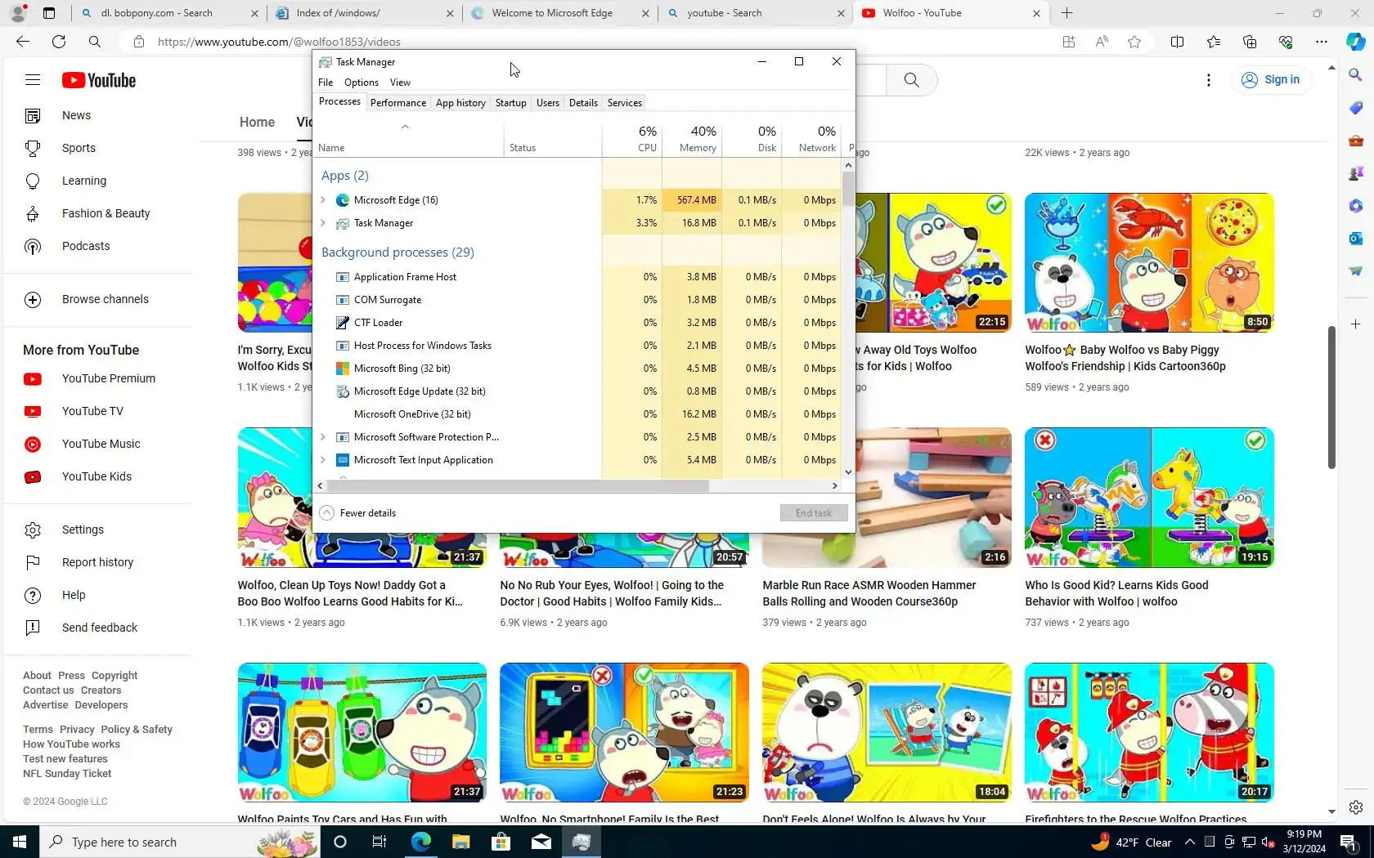Click the Task Manager horizontal scrollbar
This screenshot has height=858, width=1374.
click(518, 486)
